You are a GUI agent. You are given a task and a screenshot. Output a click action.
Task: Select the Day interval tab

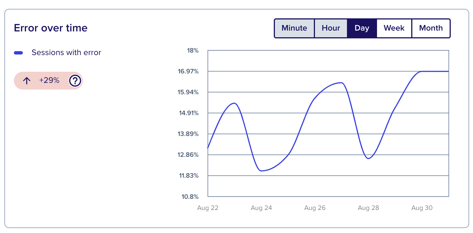(362, 28)
